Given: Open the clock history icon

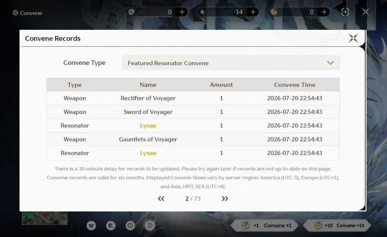Looking at the screenshot, I should coord(149,225).
